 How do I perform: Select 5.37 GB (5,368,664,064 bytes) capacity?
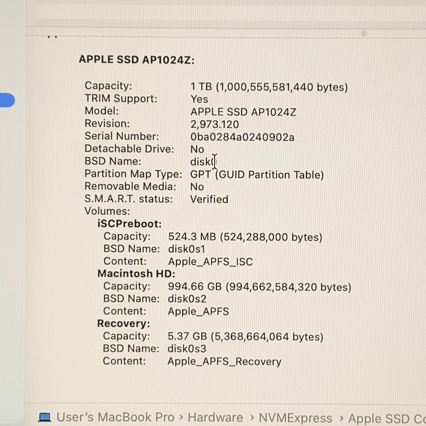click(x=245, y=337)
